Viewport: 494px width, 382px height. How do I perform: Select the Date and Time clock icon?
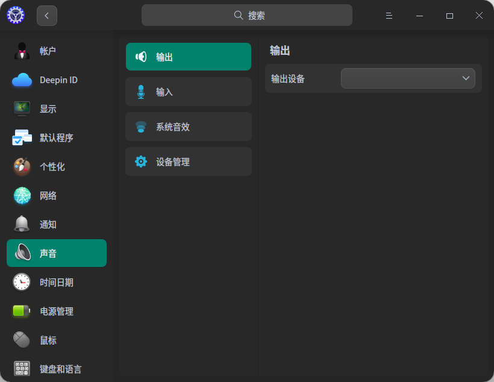coord(22,283)
